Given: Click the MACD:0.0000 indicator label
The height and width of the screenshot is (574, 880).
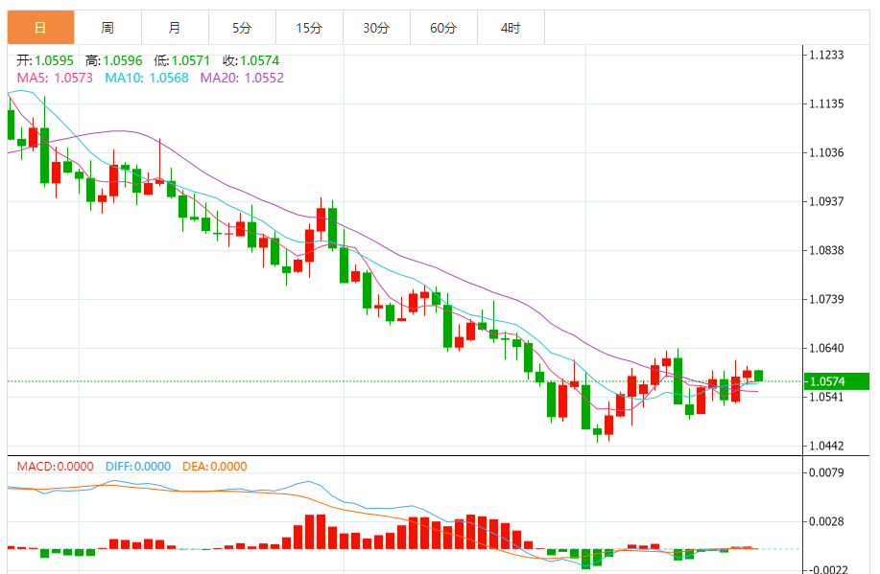Looking at the screenshot, I should [55, 467].
